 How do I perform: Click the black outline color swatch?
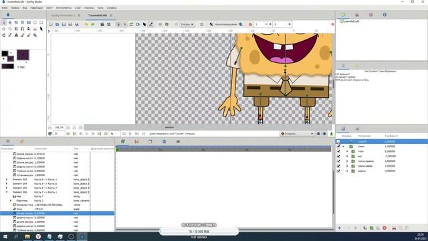5,54
